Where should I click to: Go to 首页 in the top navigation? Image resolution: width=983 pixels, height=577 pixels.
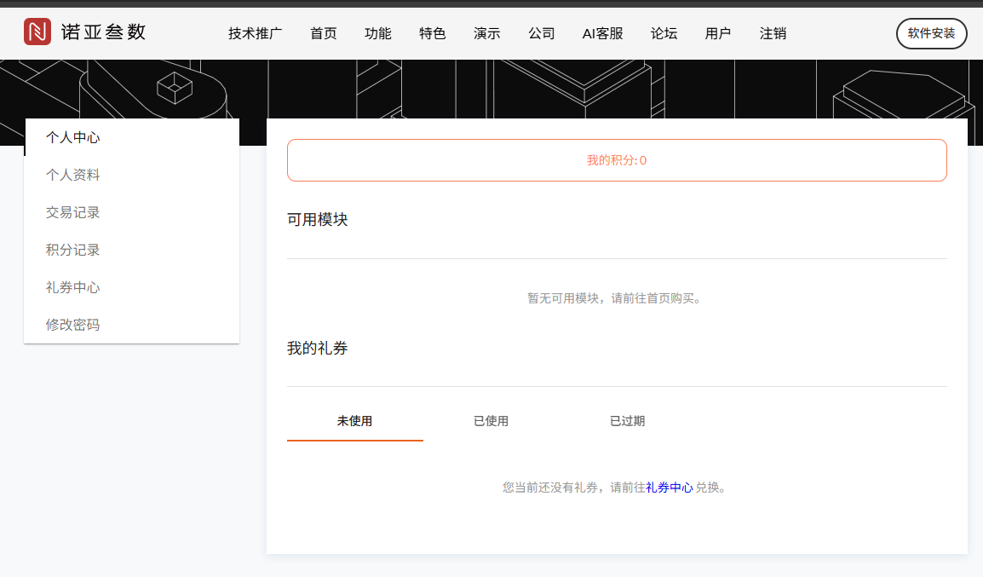click(x=324, y=34)
